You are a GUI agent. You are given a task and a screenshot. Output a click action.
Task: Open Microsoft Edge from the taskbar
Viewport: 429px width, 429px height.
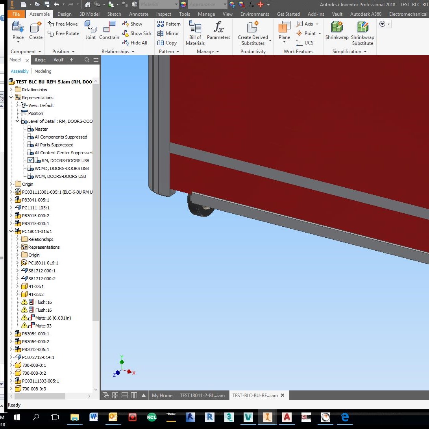344,417
